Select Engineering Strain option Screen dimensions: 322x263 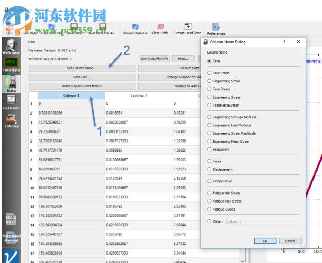[x=209, y=81]
